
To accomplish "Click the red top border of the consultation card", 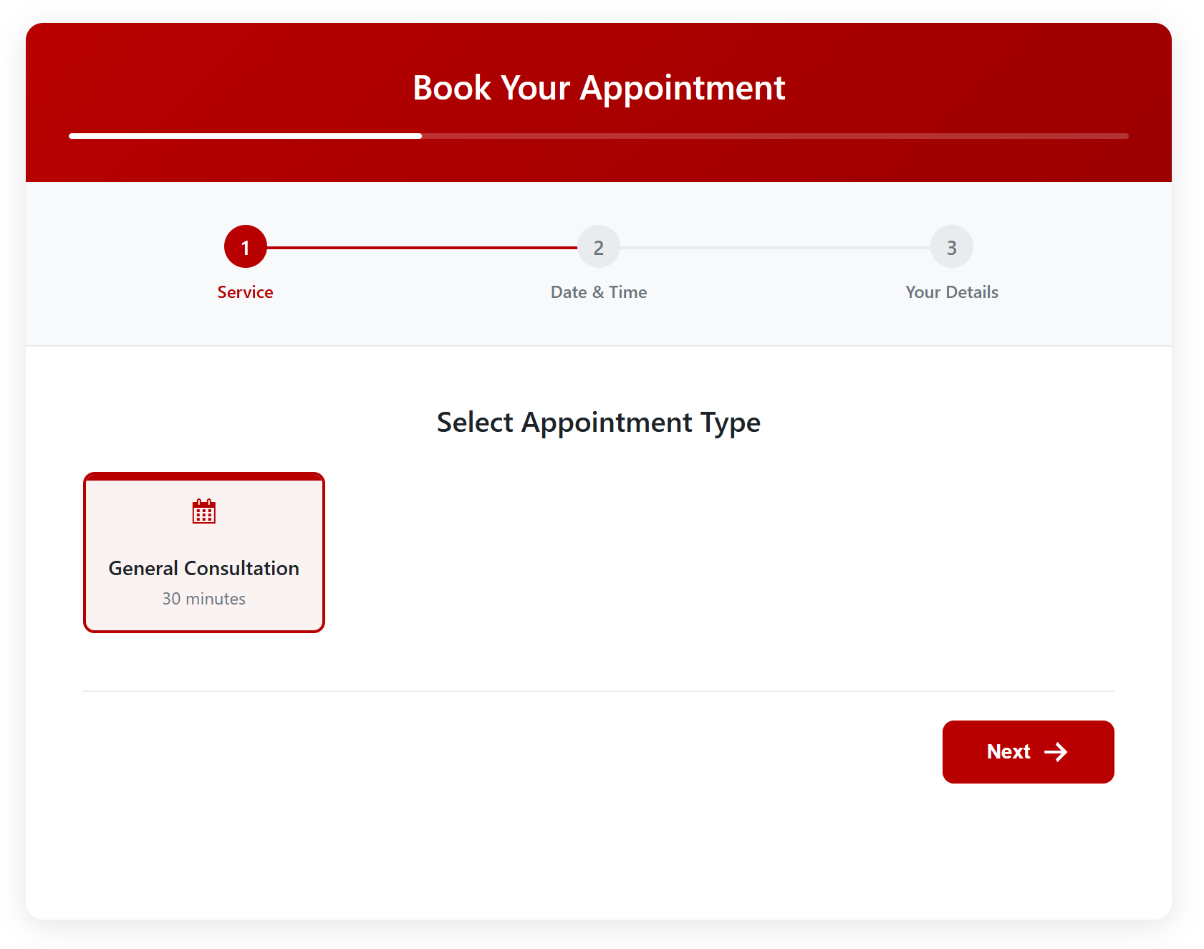I will 204,477.
